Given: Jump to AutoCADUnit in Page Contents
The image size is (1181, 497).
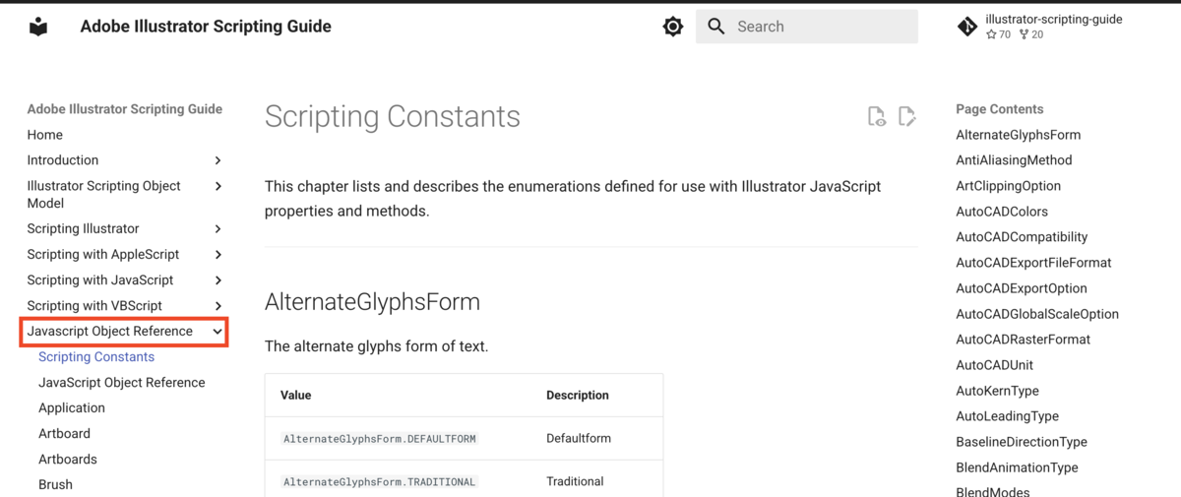Looking at the screenshot, I should (995, 365).
